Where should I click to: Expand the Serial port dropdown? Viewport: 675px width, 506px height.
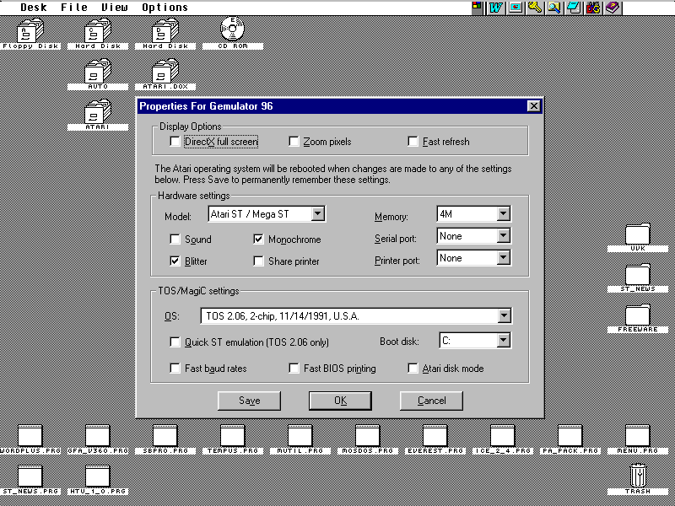(x=503, y=236)
